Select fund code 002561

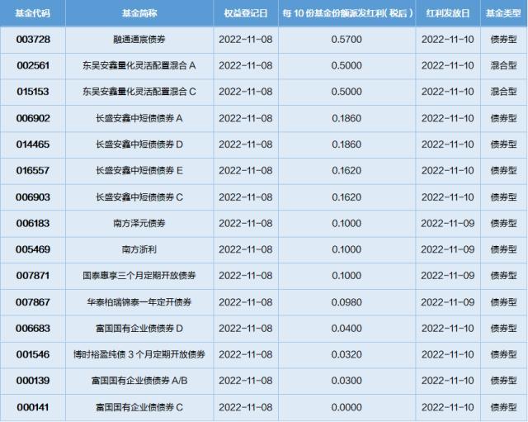[x=33, y=65]
